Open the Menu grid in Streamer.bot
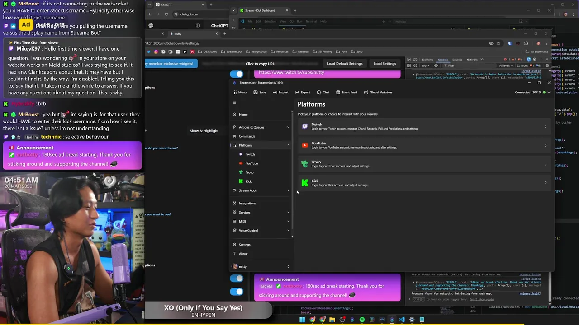Screen dimensions: 579x325 pyautogui.click(x=239, y=92)
